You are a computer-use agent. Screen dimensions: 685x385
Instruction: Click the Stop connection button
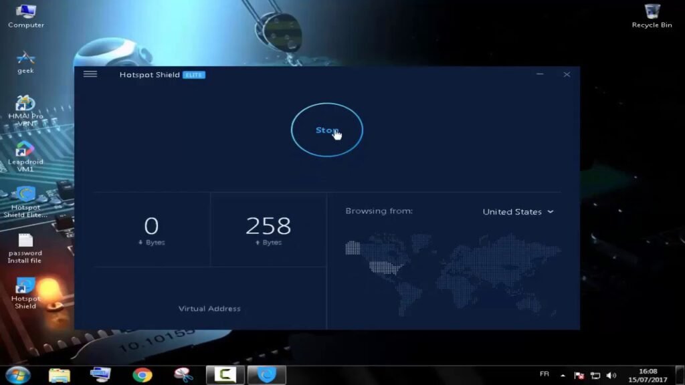[326, 130]
